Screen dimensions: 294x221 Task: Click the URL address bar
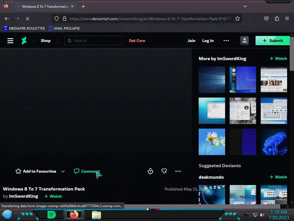tap(147, 19)
